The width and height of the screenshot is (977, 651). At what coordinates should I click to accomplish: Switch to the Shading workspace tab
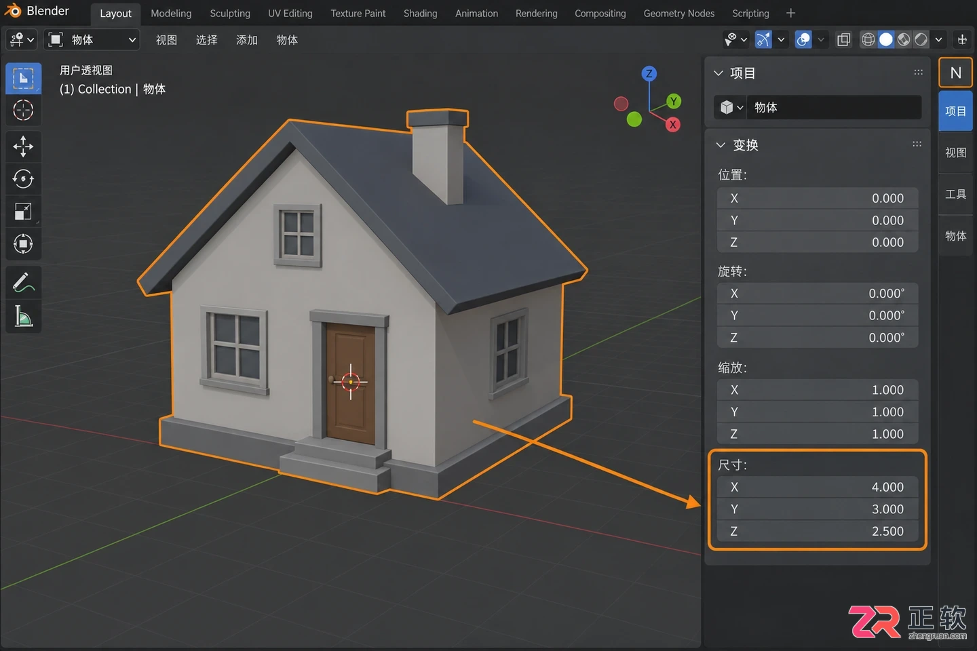point(420,13)
